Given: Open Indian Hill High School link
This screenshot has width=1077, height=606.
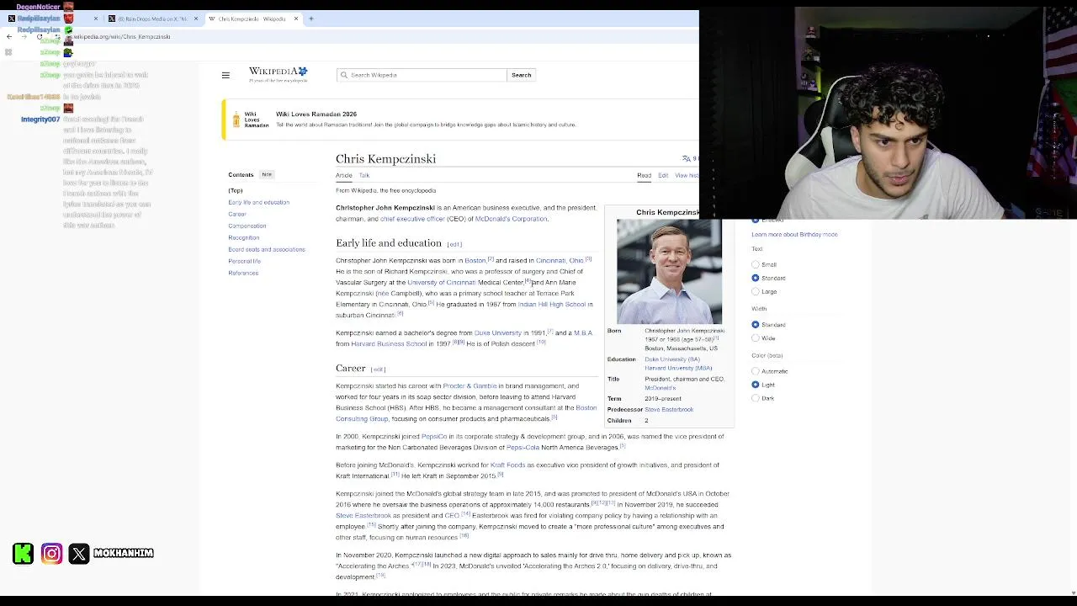Looking at the screenshot, I should (552, 305).
